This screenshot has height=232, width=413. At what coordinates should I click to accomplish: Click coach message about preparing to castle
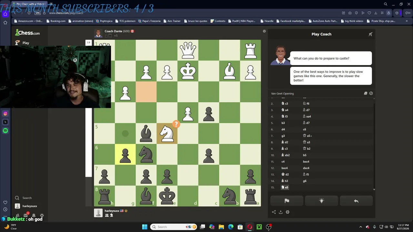tap(331, 58)
